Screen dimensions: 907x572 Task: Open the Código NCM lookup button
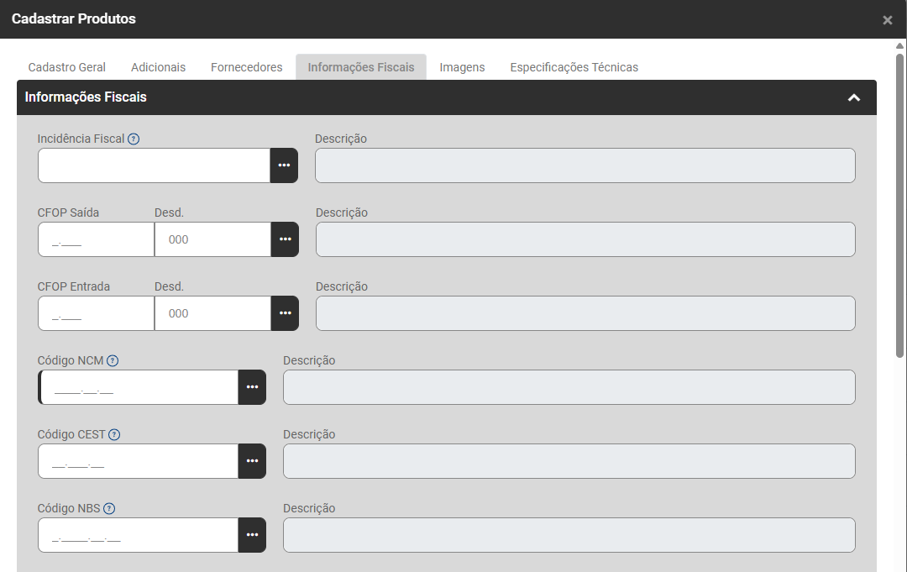pos(252,387)
